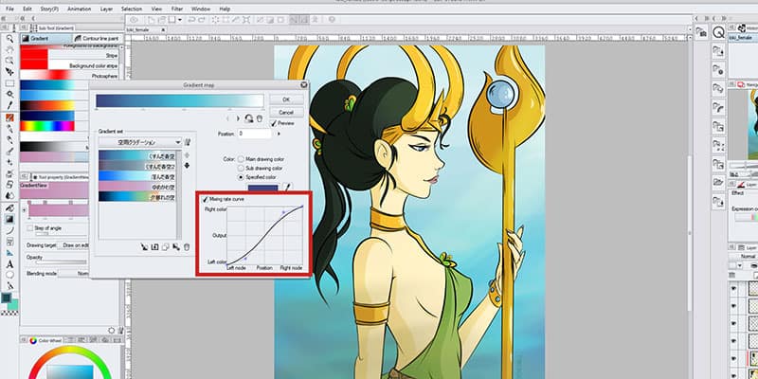Image resolution: width=758 pixels, height=379 pixels.
Task: Open the Drawing target dropdown
Action: click(73, 245)
